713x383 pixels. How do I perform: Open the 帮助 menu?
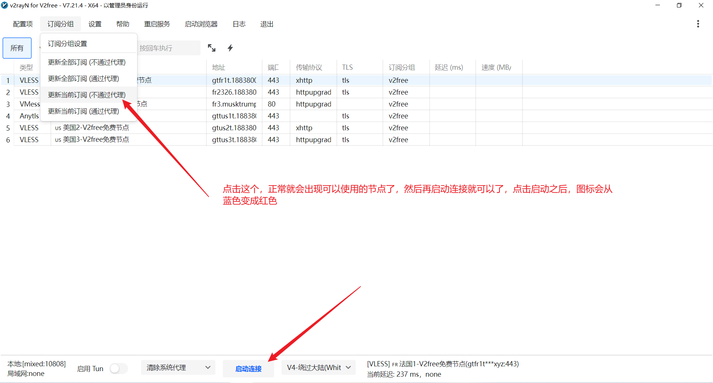pos(123,24)
